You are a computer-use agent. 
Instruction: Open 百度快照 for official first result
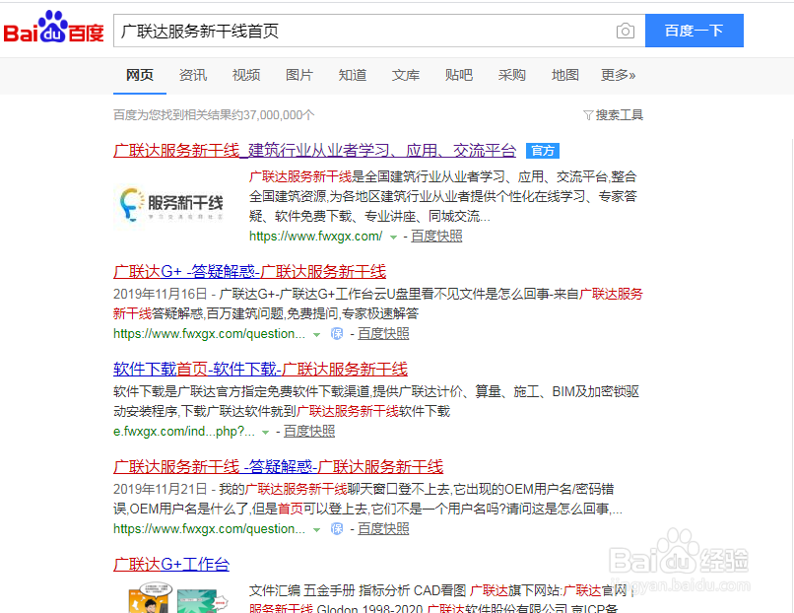pyautogui.click(x=436, y=237)
